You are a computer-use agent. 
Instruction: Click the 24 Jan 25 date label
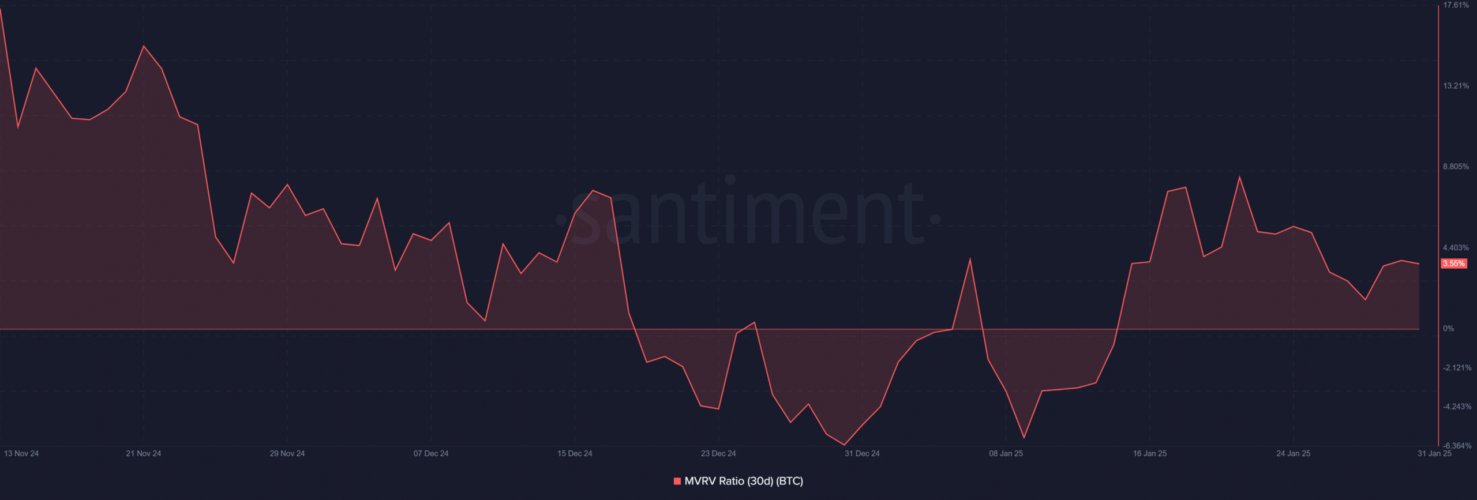pyautogui.click(x=1294, y=454)
